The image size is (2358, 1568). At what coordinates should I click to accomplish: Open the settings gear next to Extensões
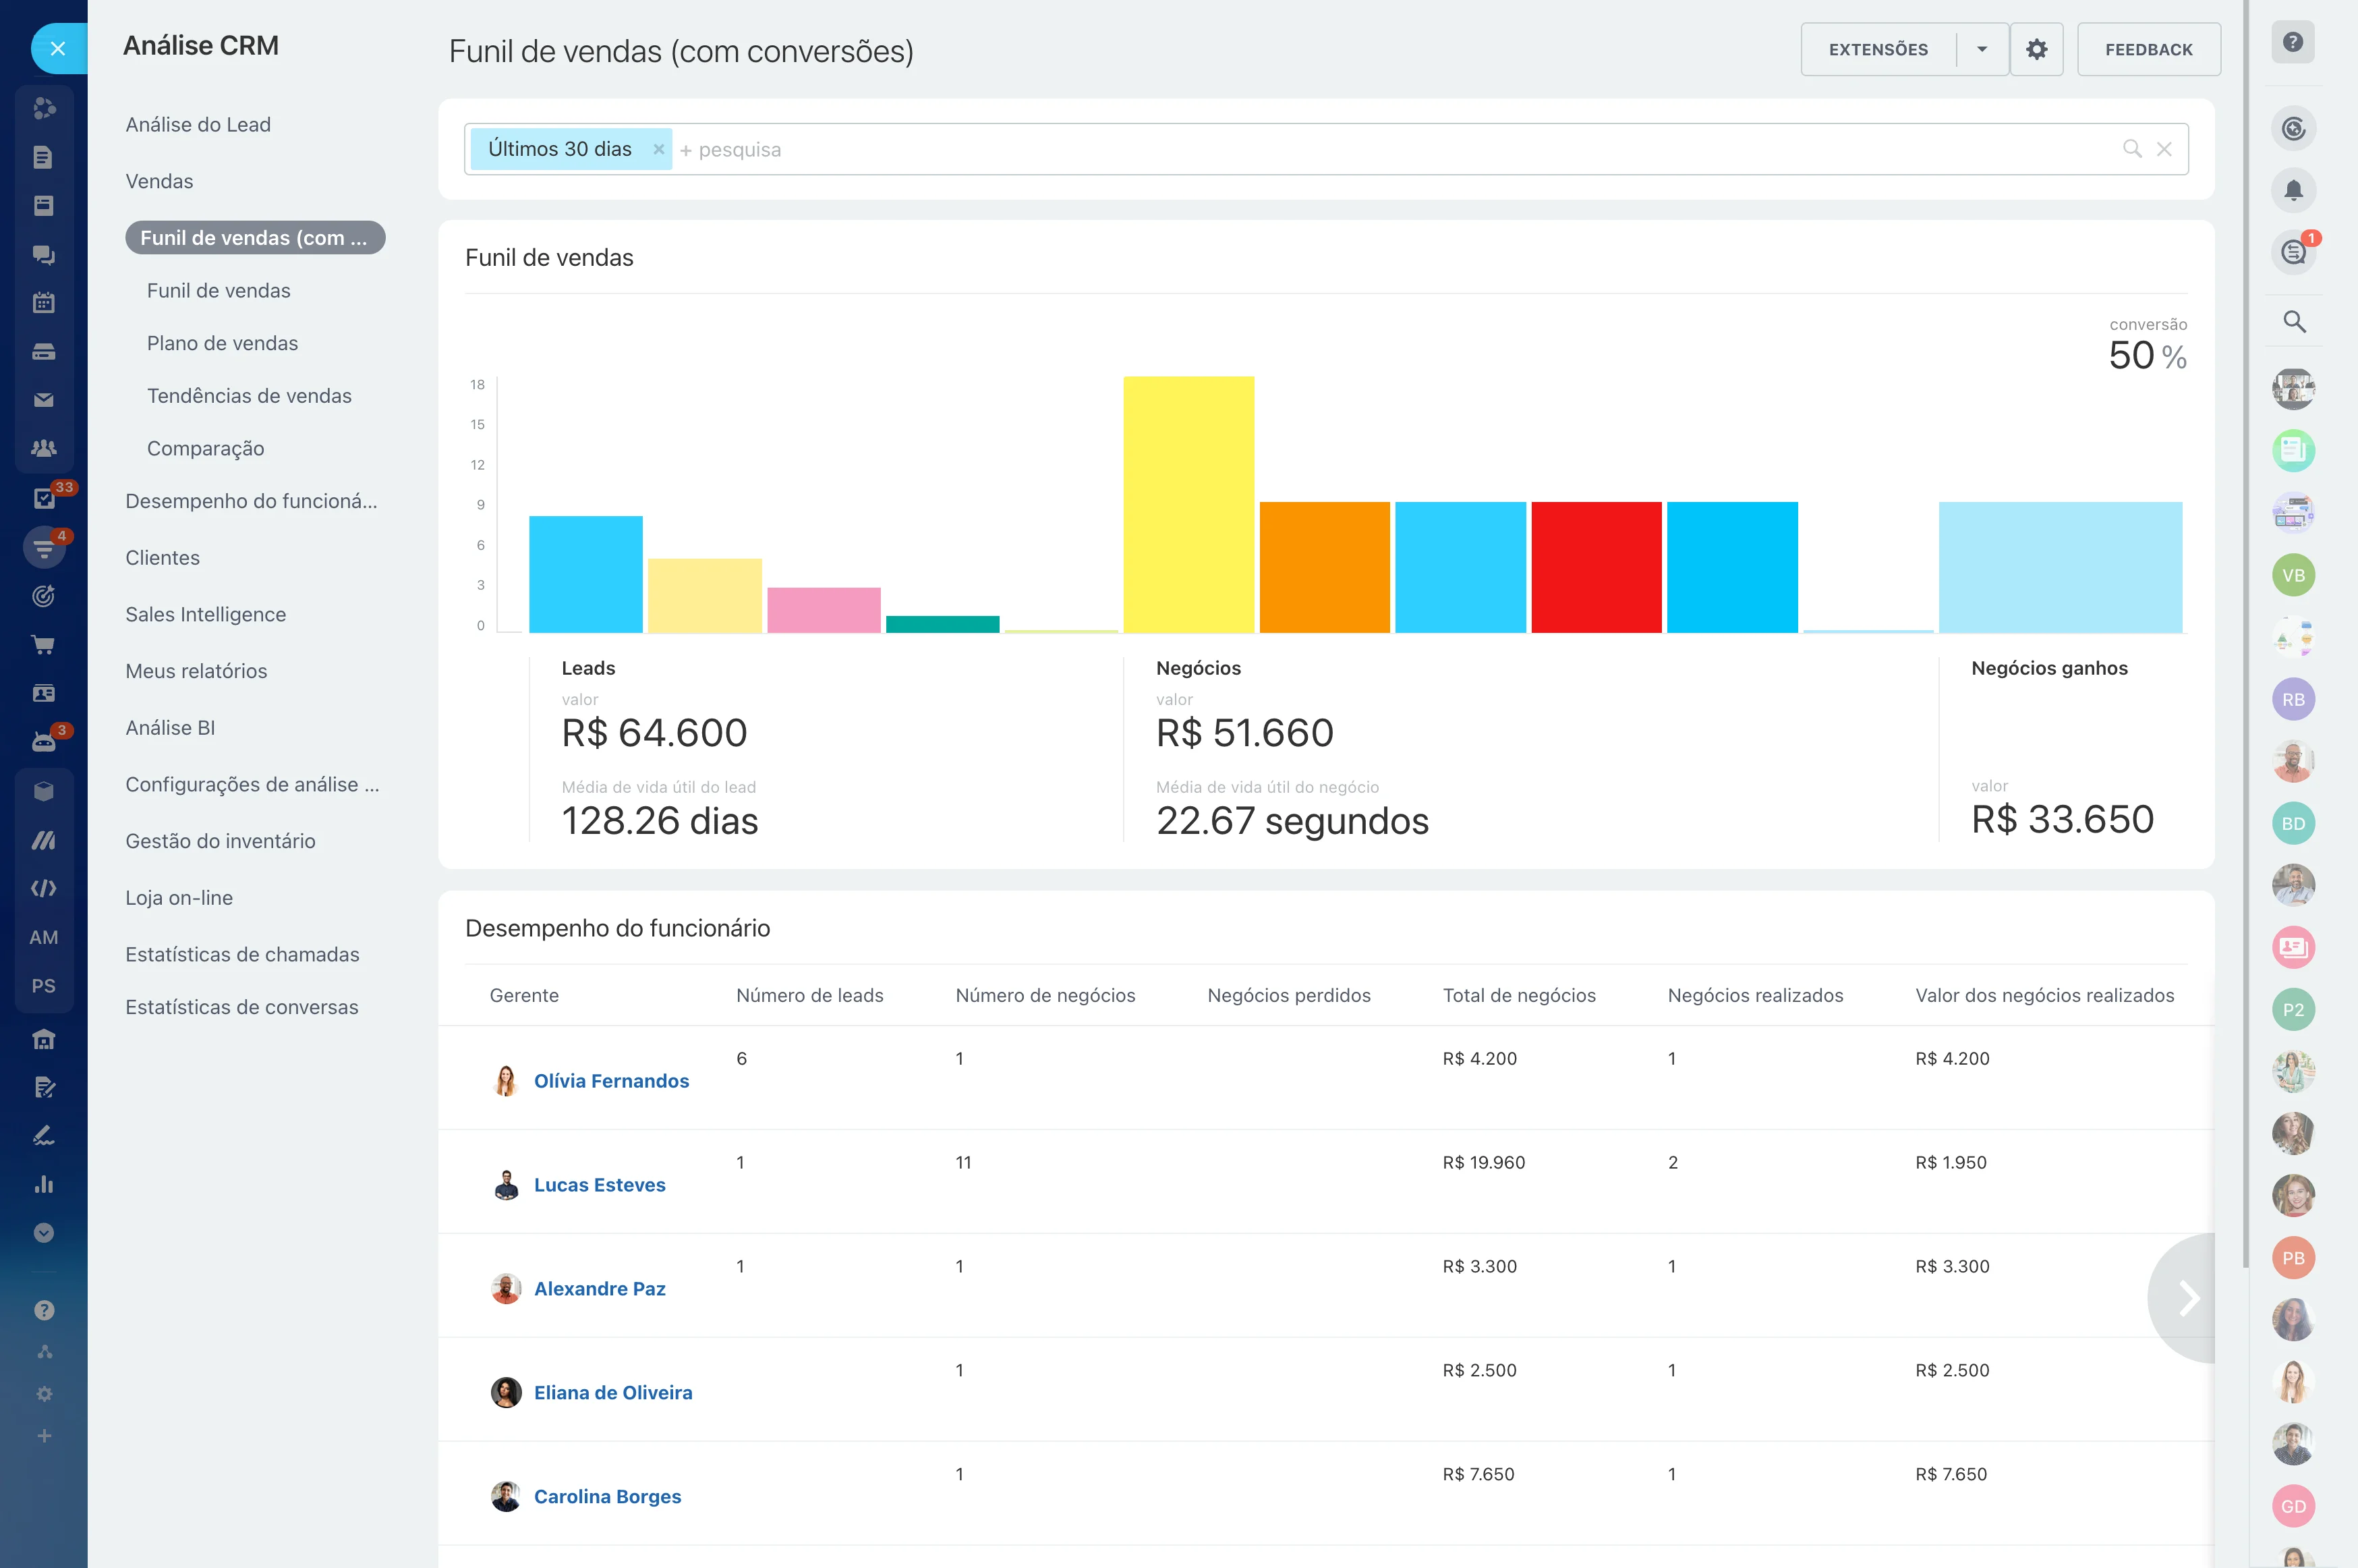pyautogui.click(x=2036, y=49)
